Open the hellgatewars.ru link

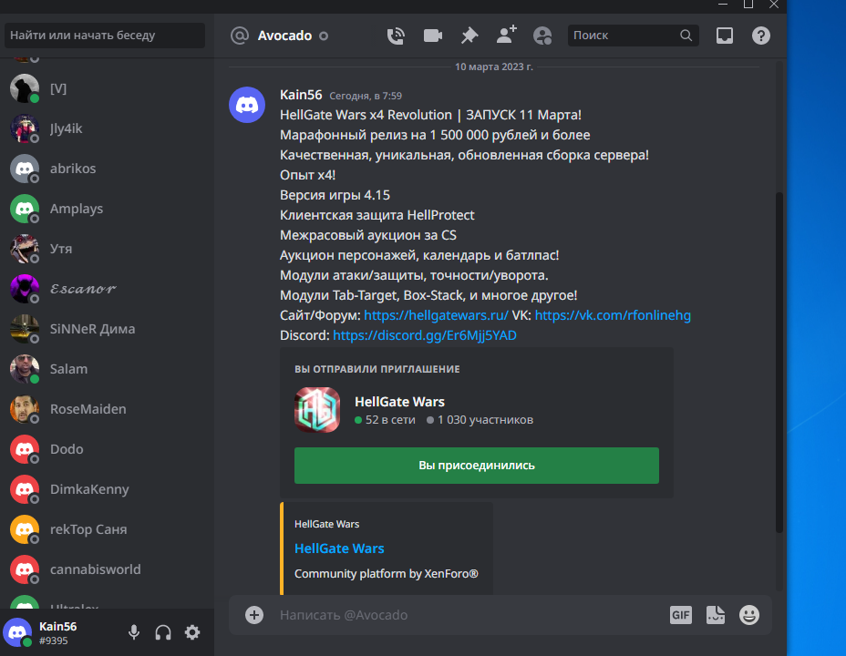pos(436,315)
